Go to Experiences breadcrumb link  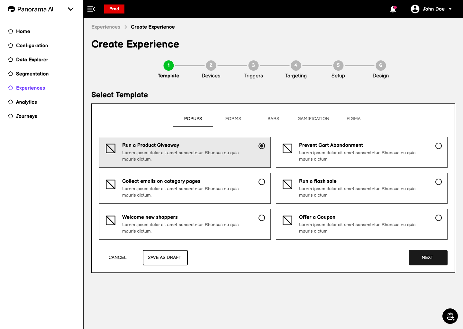[x=106, y=27]
